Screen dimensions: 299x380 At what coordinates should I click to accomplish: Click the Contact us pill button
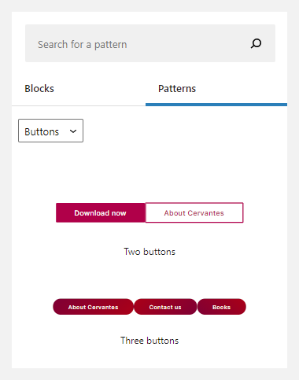[x=165, y=307]
